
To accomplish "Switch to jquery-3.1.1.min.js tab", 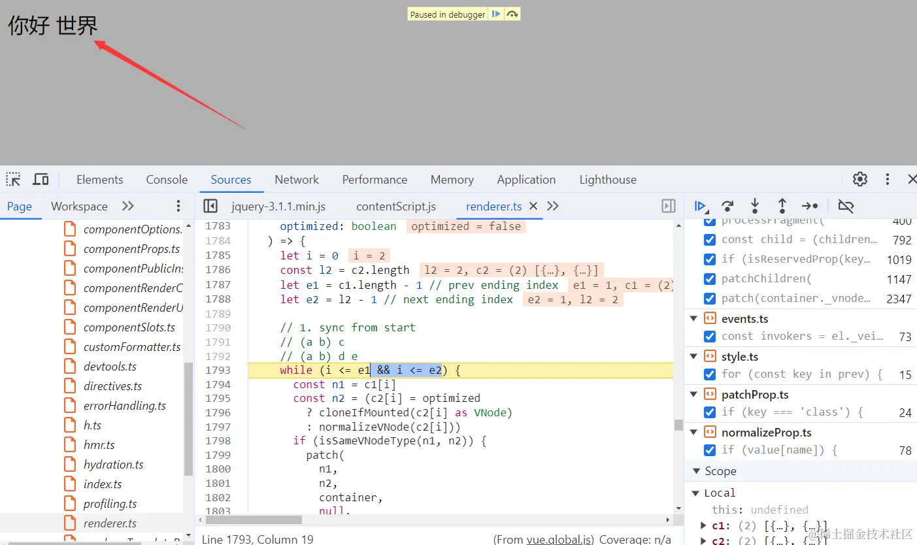I will click(x=278, y=206).
